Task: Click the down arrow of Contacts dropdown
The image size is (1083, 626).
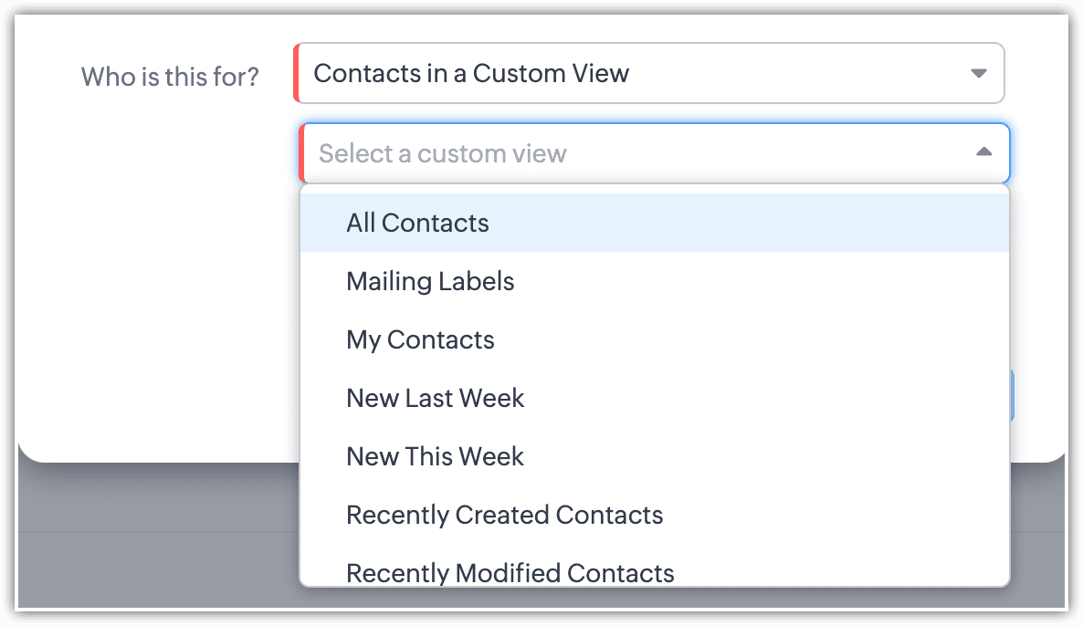Action: (979, 73)
